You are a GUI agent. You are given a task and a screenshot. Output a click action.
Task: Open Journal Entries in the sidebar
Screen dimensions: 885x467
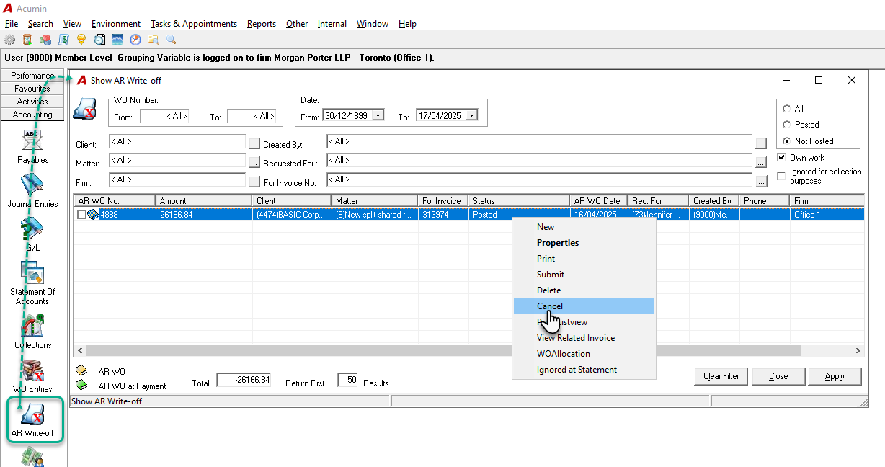(33, 190)
